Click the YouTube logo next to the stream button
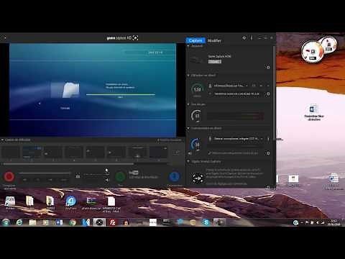This screenshot has width=345, height=259. [134, 172]
